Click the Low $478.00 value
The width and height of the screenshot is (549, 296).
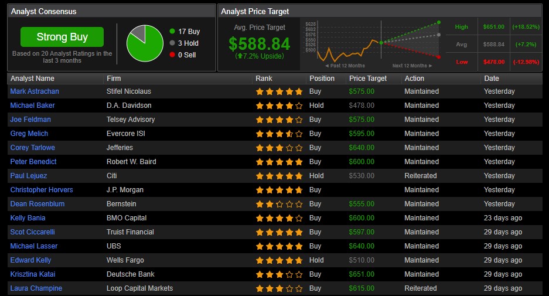point(494,62)
